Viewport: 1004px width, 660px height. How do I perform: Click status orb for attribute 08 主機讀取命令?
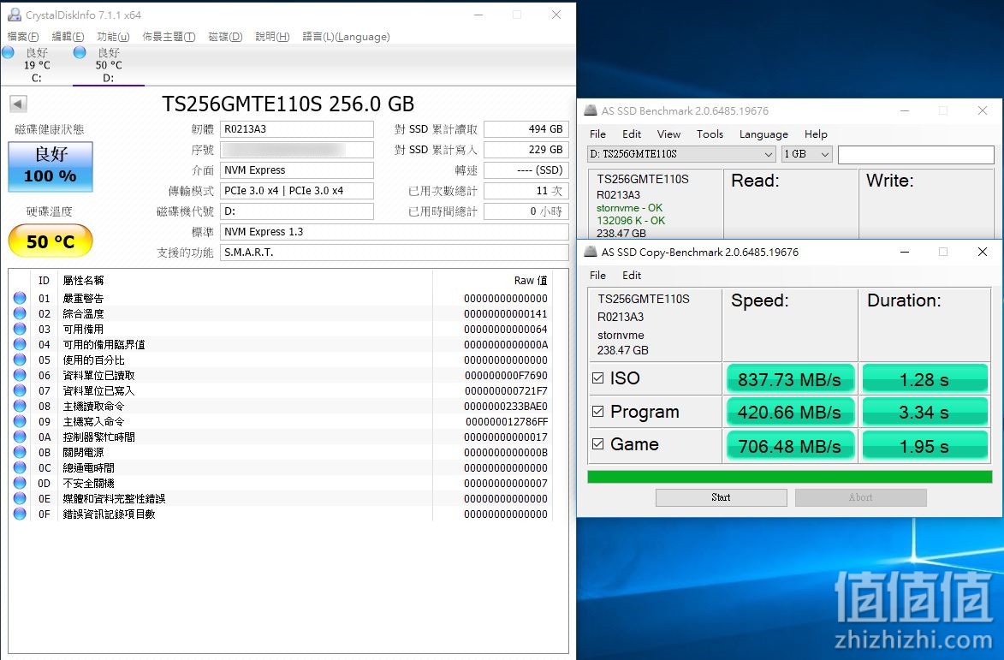(x=20, y=406)
